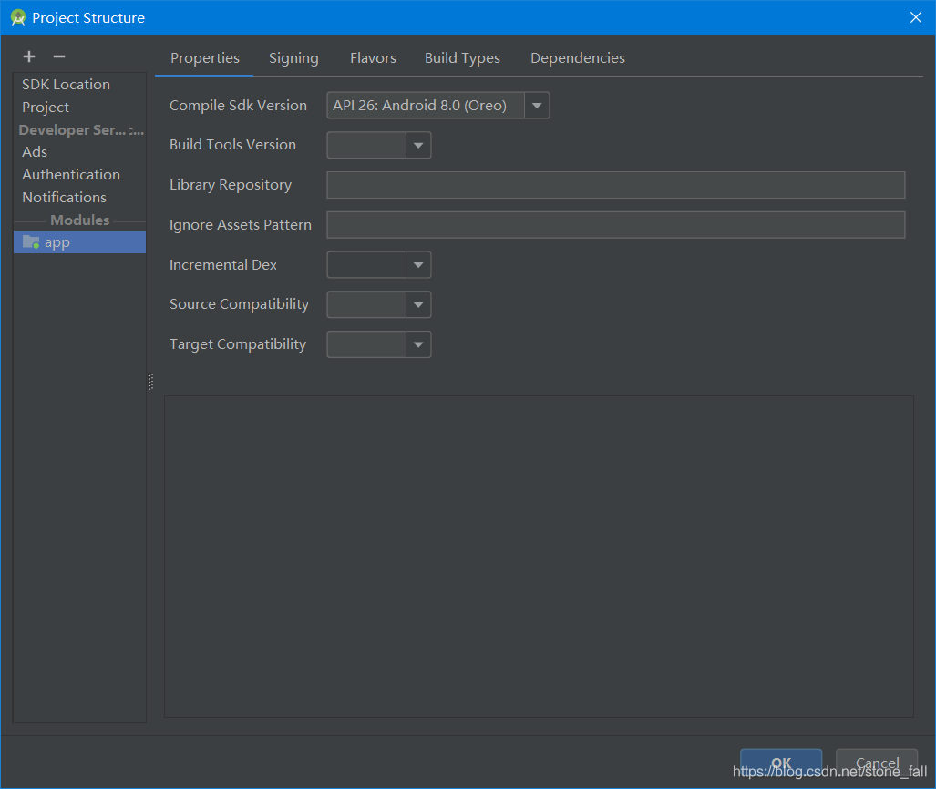The image size is (936, 789).
Task: Click the OK button
Action: [780, 763]
